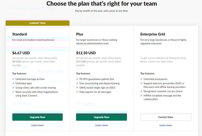Image resolution: width=202 pixels, height=136 pixels.
Task: Click the checkmark beside Designated customer success teams
Action: point(142,91)
